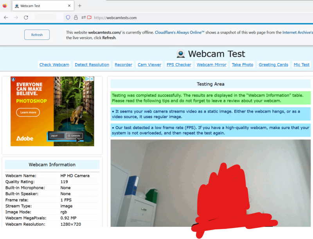This screenshot has width=313, height=239.
Task: Open the Webcam Mirror link
Action: coord(212,65)
